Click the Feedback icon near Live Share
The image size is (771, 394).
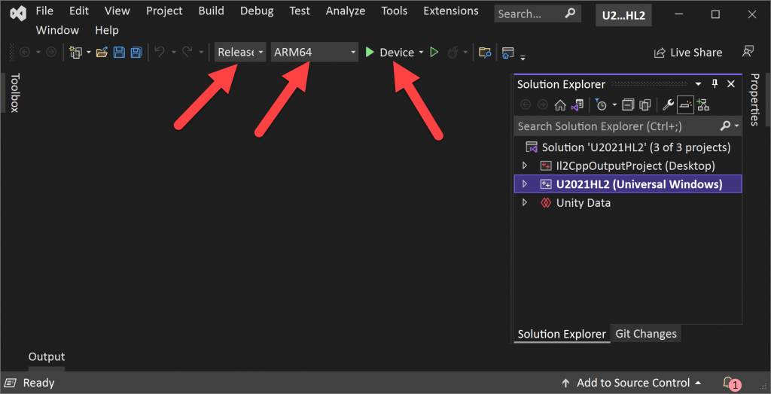(748, 52)
